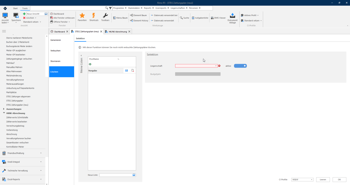Collapse the HKNK-Abrechnung tree node
This screenshot has width=350, height=185.
point(4,113)
